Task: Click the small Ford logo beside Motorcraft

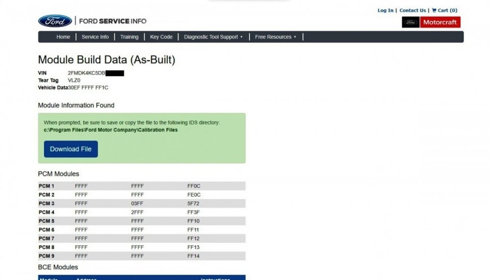Action: [x=411, y=23]
